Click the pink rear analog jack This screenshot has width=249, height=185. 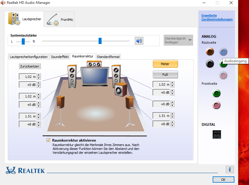223,75
